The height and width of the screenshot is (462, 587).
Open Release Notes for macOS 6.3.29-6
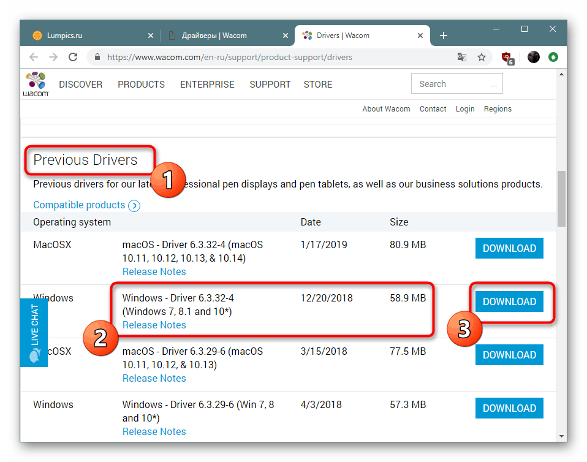154,378
